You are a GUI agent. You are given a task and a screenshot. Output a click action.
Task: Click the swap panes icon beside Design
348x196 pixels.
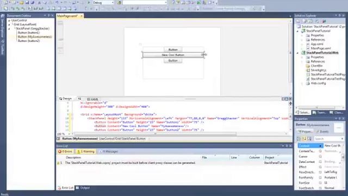click(x=79, y=99)
